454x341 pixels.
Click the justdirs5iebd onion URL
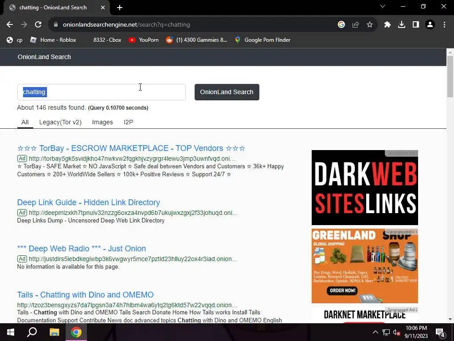coord(133,259)
